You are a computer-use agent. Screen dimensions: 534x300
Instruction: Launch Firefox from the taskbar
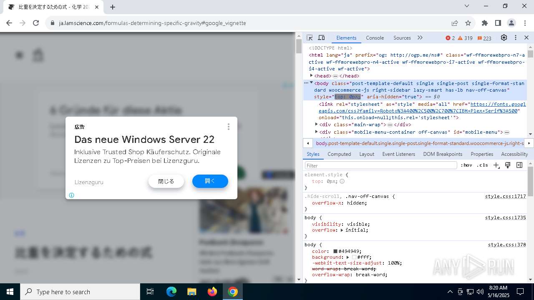click(x=212, y=292)
